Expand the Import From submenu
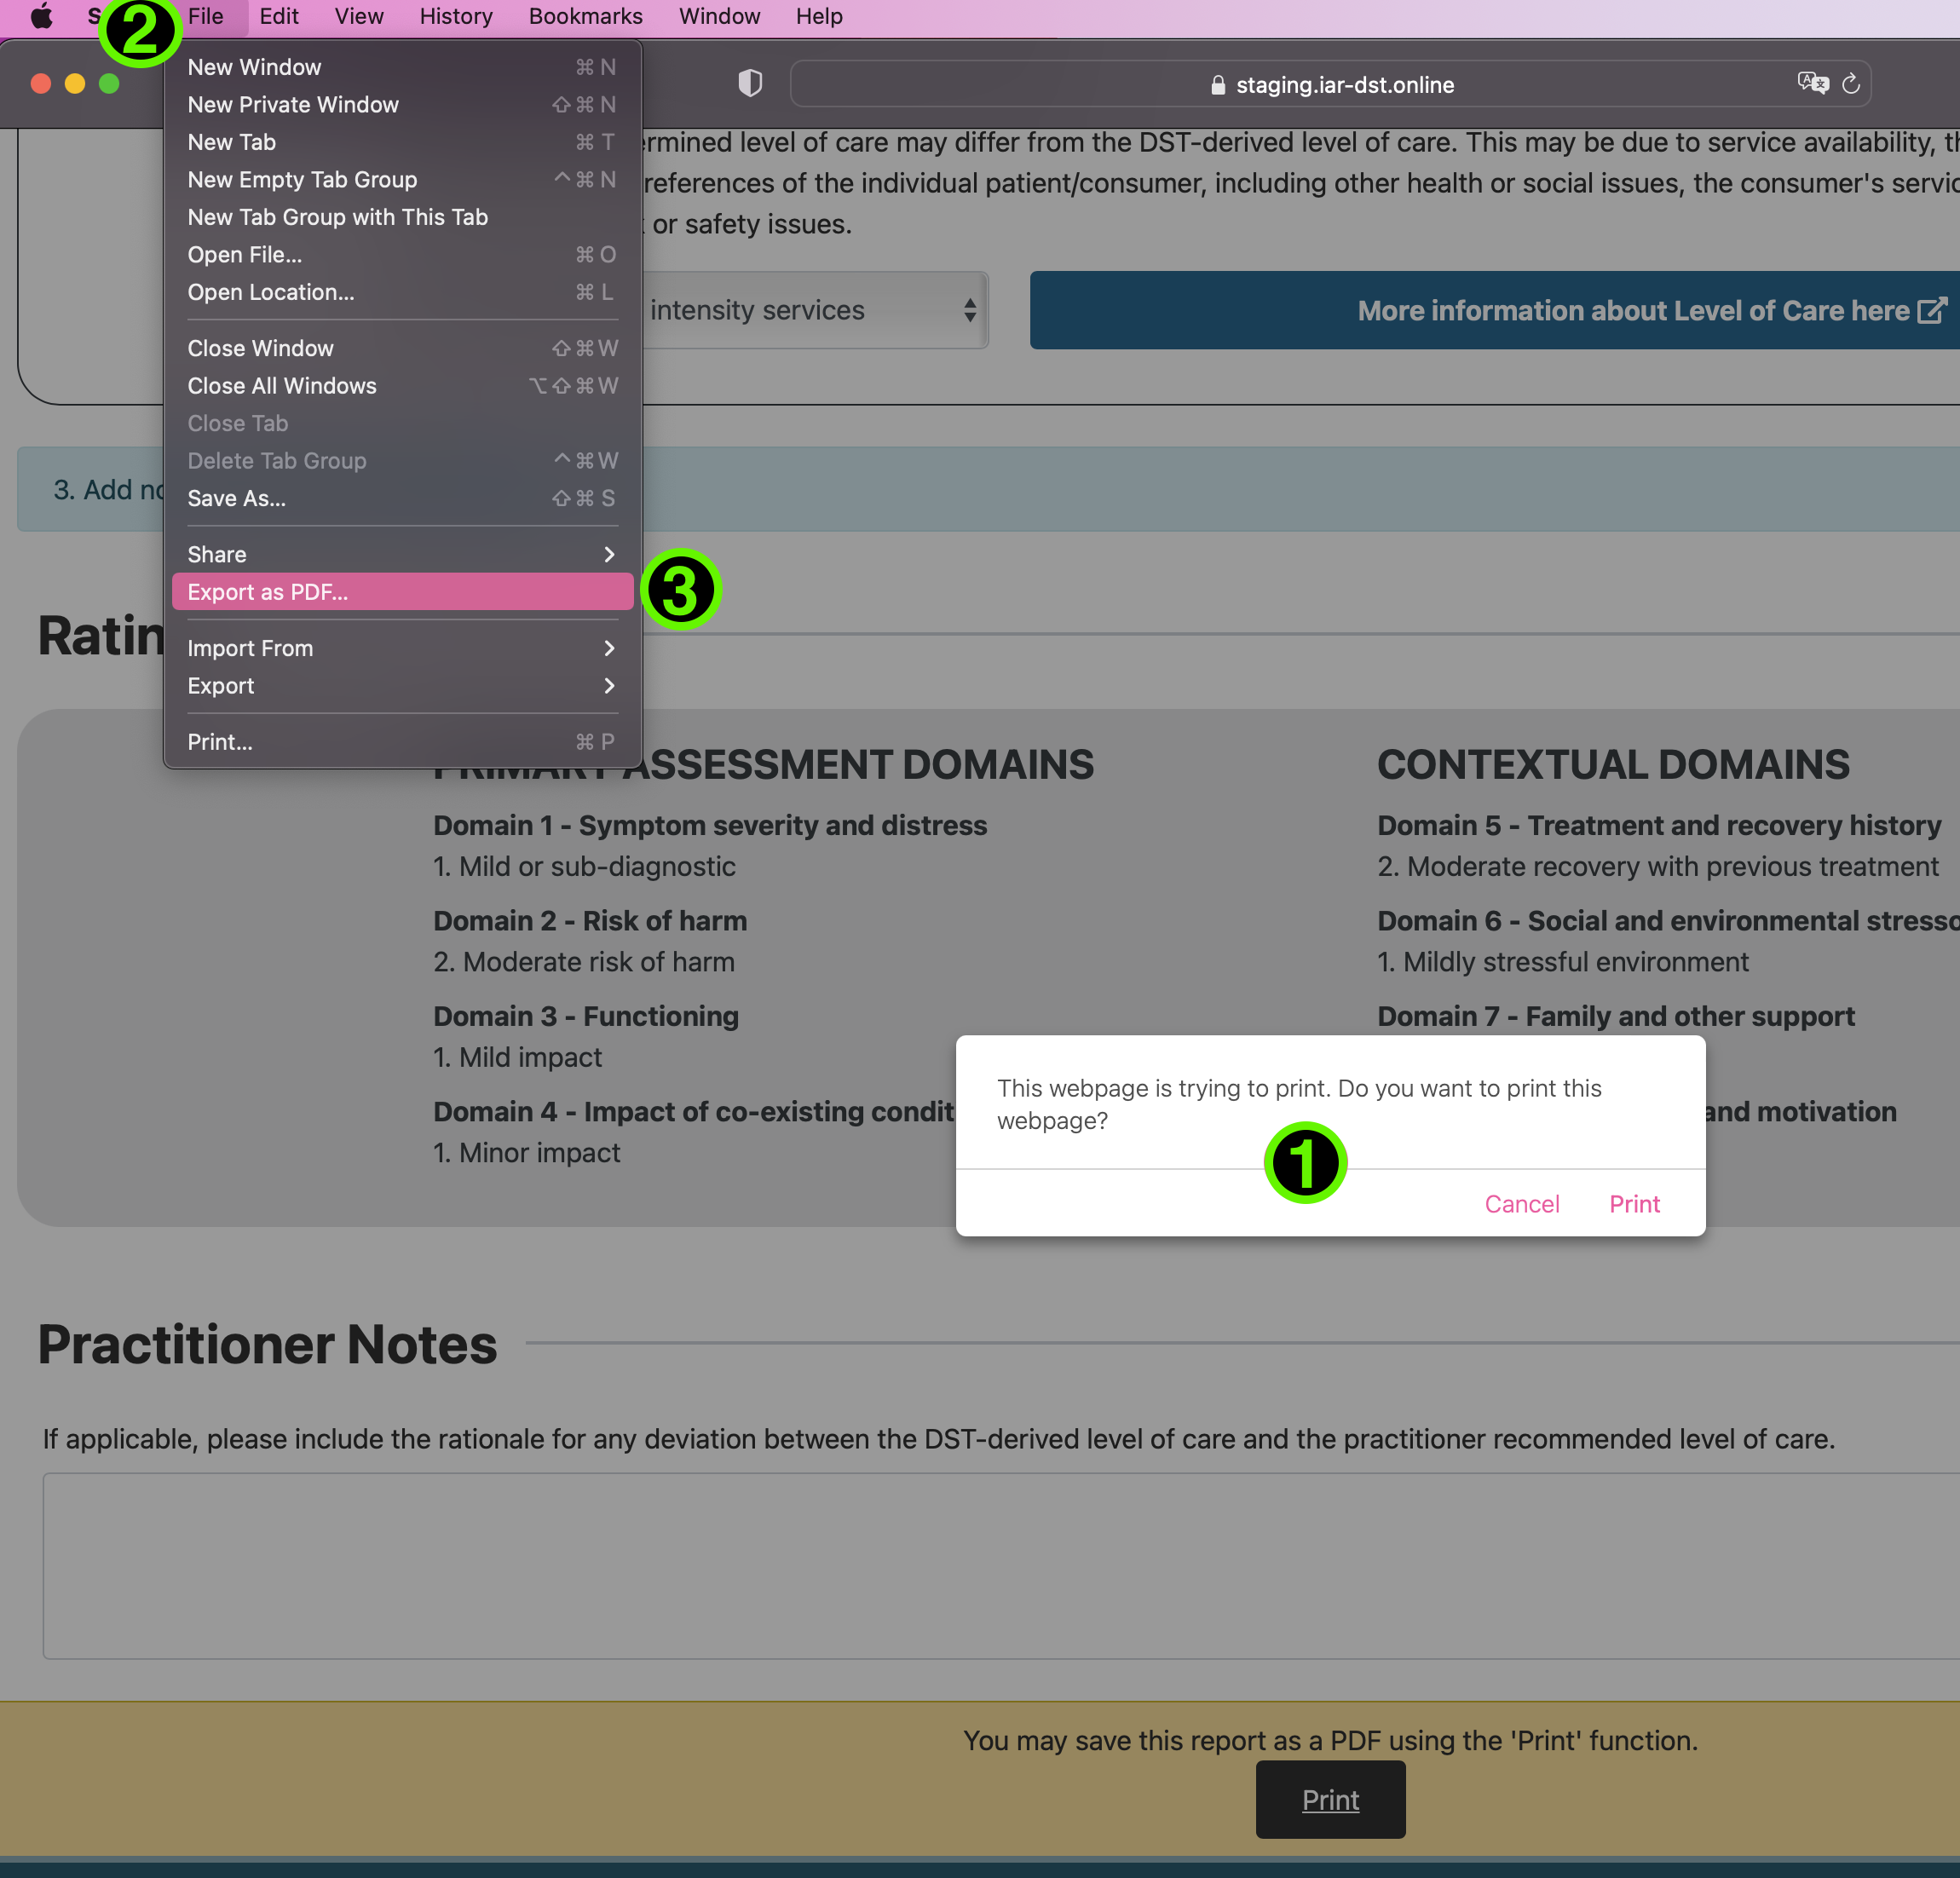 pyautogui.click(x=401, y=648)
